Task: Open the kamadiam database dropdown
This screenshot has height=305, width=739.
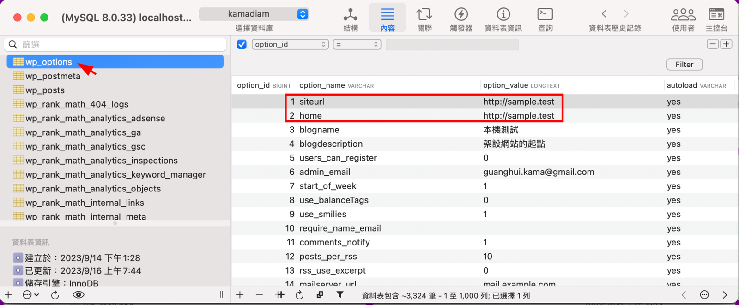Action: pos(254,14)
